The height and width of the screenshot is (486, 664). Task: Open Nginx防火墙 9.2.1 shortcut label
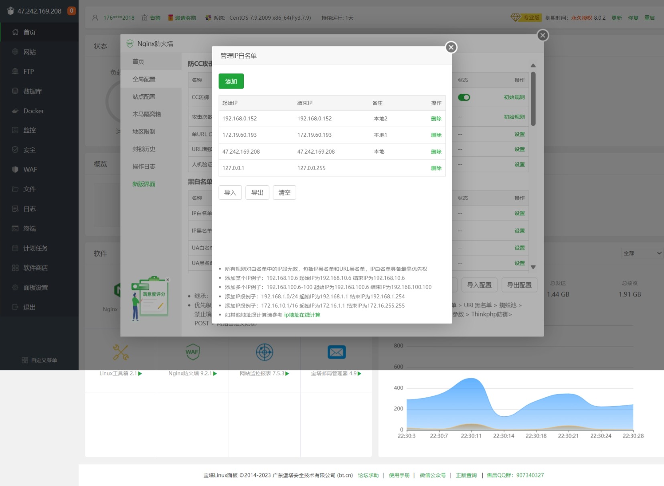click(192, 373)
